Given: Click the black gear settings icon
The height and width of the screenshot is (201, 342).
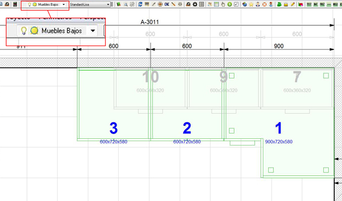Looking at the screenshot, I should click(195, 4).
